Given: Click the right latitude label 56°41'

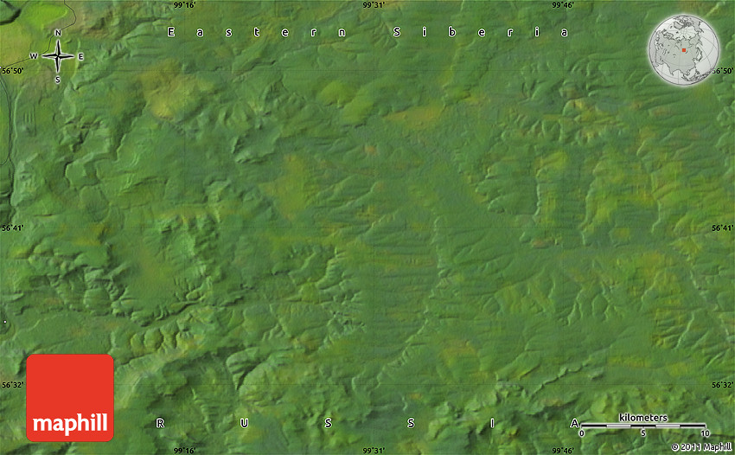Looking at the screenshot, I should pos(722,228).
